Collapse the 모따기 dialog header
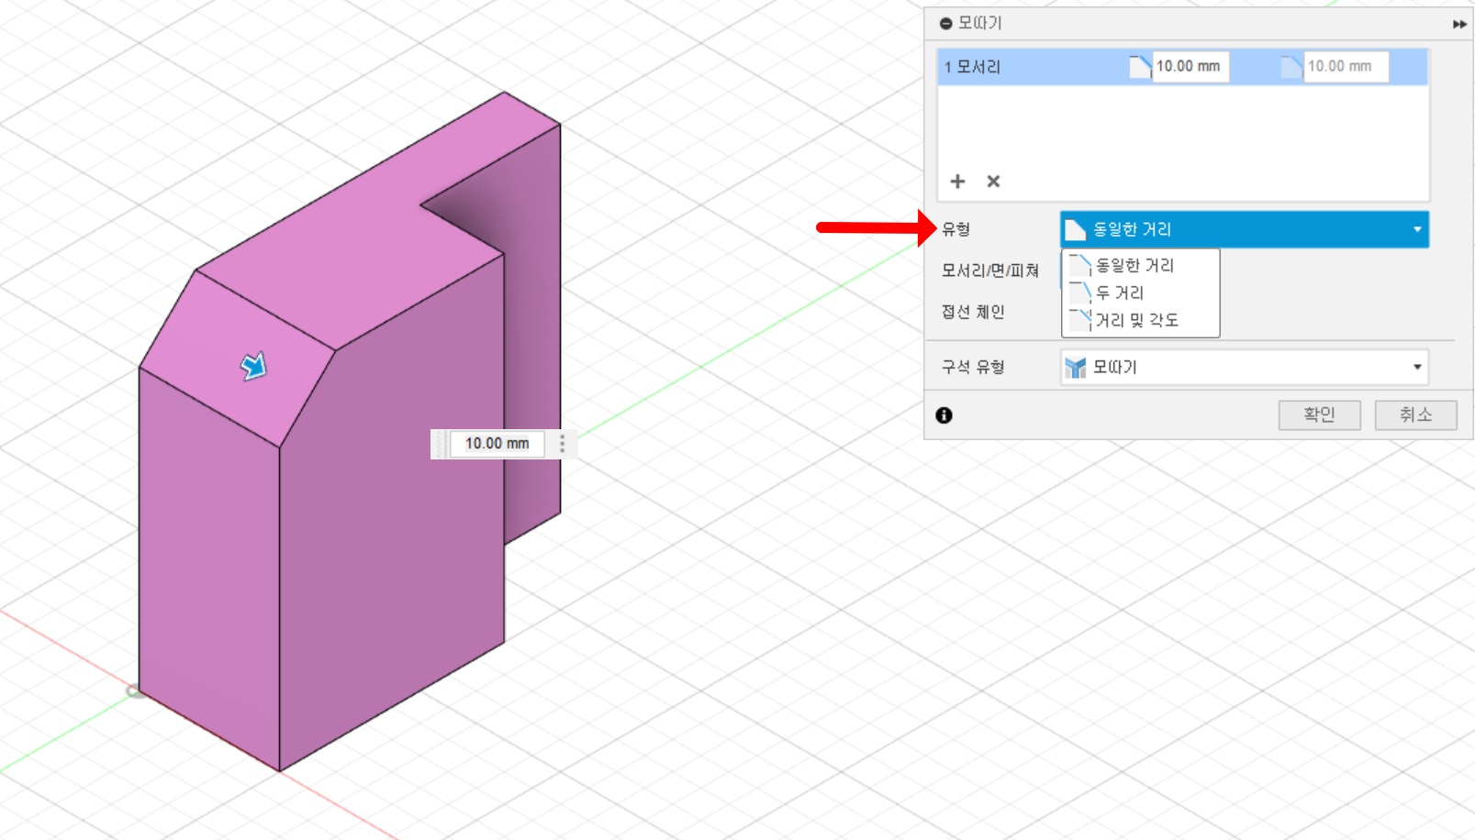This screenshot has height=840, width=1475. coord(946,24)
